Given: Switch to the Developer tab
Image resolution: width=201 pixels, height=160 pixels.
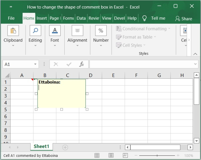Looking at the screenshot, I should (119, 18).
